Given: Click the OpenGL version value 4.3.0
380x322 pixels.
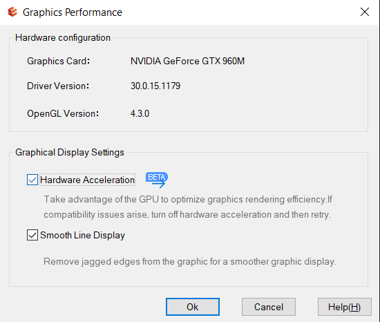Looking at the screenshot, I should 140,113.
